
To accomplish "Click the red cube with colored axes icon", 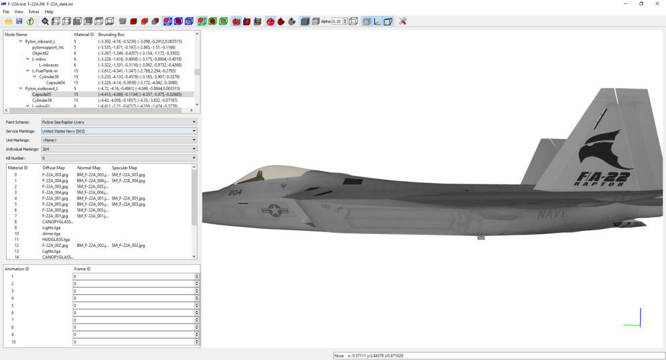I will click(x=247, y=21).
